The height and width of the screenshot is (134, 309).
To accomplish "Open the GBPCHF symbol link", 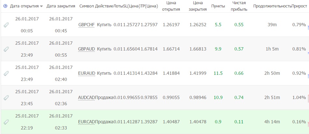I will click(87, 25).
